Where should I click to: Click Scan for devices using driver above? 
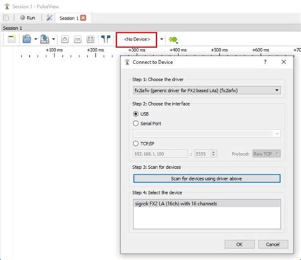coord(207,179)
